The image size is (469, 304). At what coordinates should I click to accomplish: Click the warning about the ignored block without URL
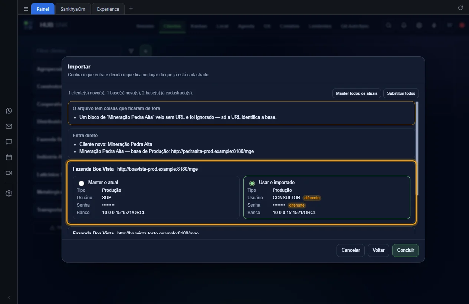pyautogui.click(x=178, y=117)
